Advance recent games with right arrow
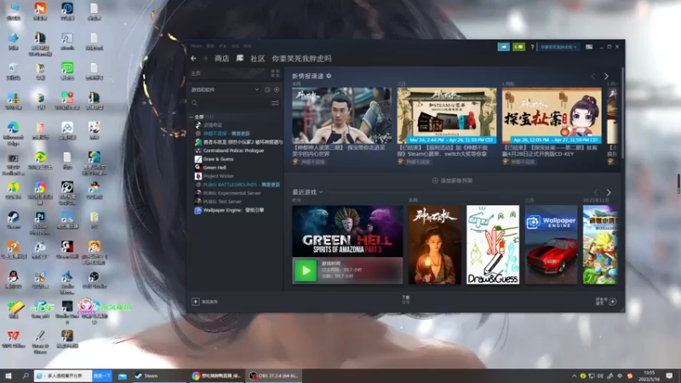 [x=609, y=192]
